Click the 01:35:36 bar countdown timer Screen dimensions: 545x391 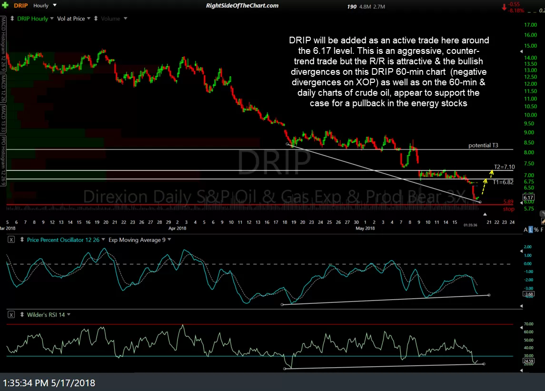click(470, 225)
